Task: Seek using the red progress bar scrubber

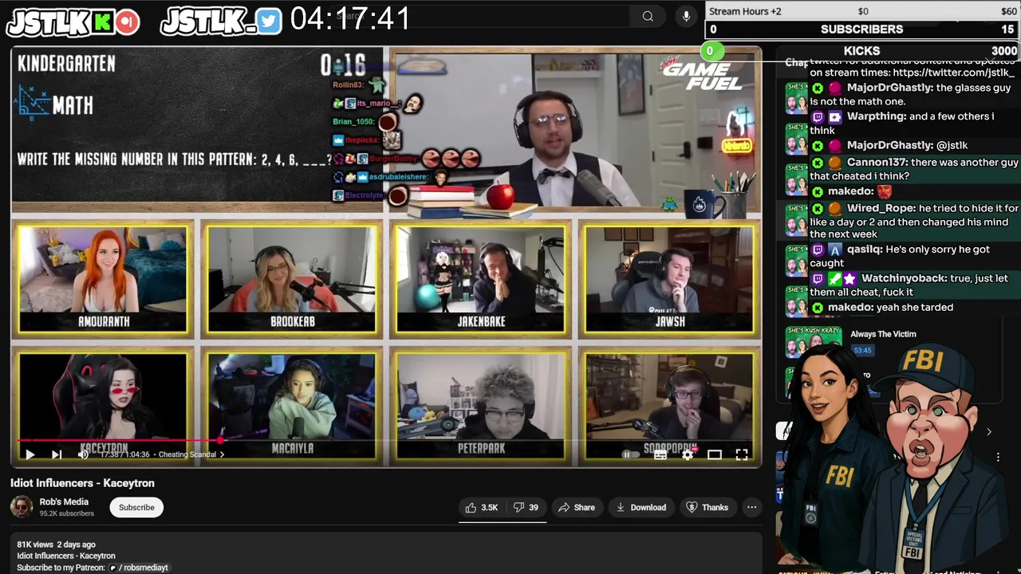Action: tap(221, 439)
